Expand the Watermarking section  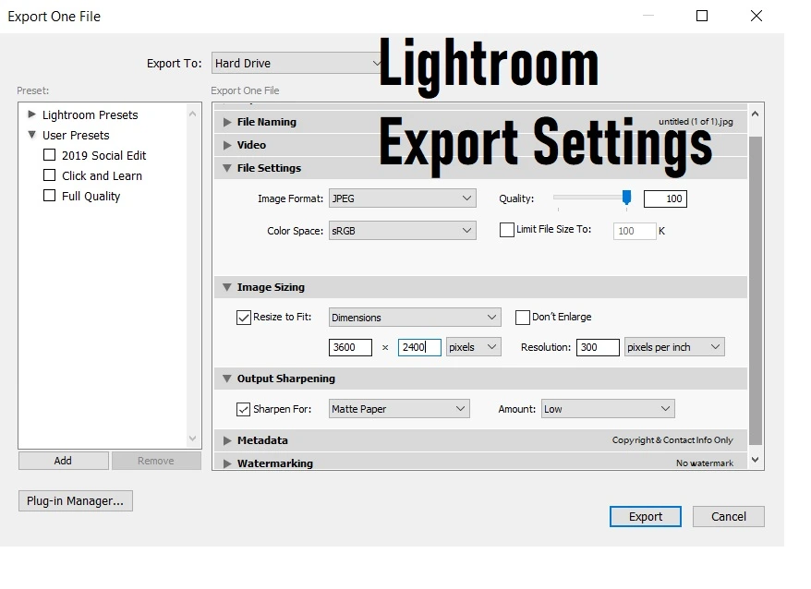[227, 463]
